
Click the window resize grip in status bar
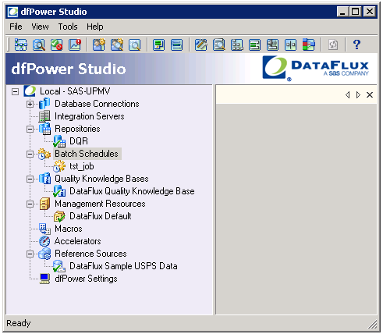pyautogui.click(x=373, y=324)
